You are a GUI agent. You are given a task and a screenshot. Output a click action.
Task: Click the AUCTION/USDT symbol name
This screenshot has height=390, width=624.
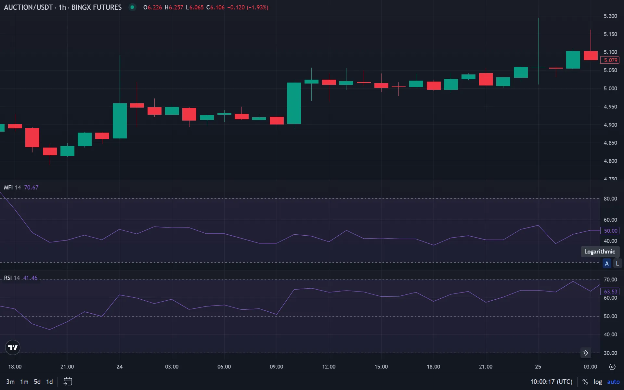[29, 7]
